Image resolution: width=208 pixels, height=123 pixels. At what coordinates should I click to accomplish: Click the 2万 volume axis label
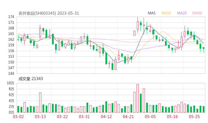(12, 107)
